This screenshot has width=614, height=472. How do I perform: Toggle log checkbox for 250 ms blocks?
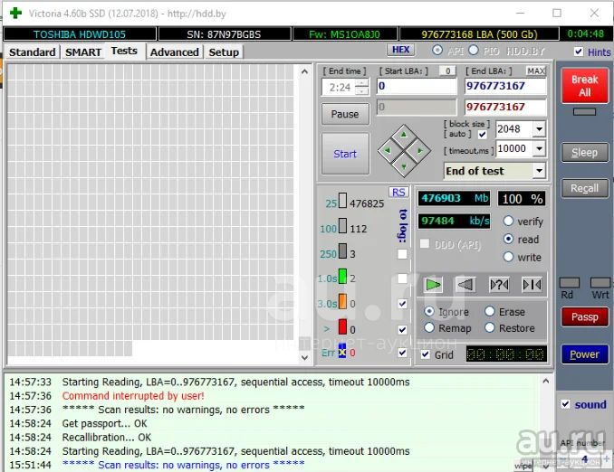(x=402, y=254)
